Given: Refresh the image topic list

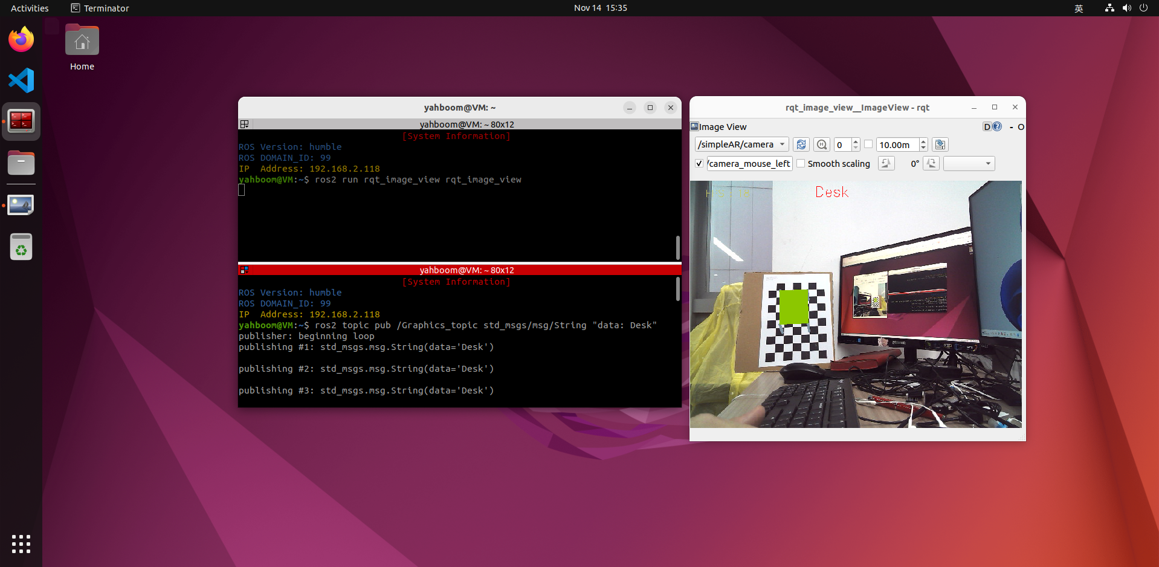Looking at the screenshot, I should (801, 144).
